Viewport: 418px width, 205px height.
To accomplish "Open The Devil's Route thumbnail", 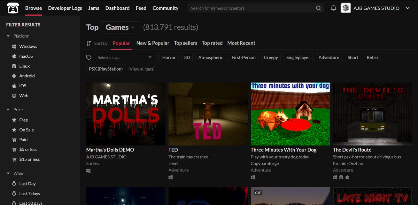I will click(x=372, y=114).
